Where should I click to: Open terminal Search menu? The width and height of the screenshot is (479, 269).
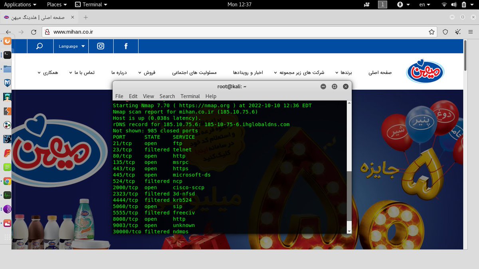(167, 96)
